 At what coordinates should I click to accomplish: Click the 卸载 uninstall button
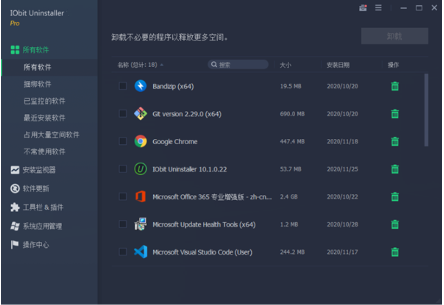pyautogui.click(x=395, y=36)
